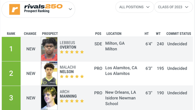Open Malachi Nelson's profile photo
The width and height of the screenshot is (195, 110).
(x=49, y=73)
